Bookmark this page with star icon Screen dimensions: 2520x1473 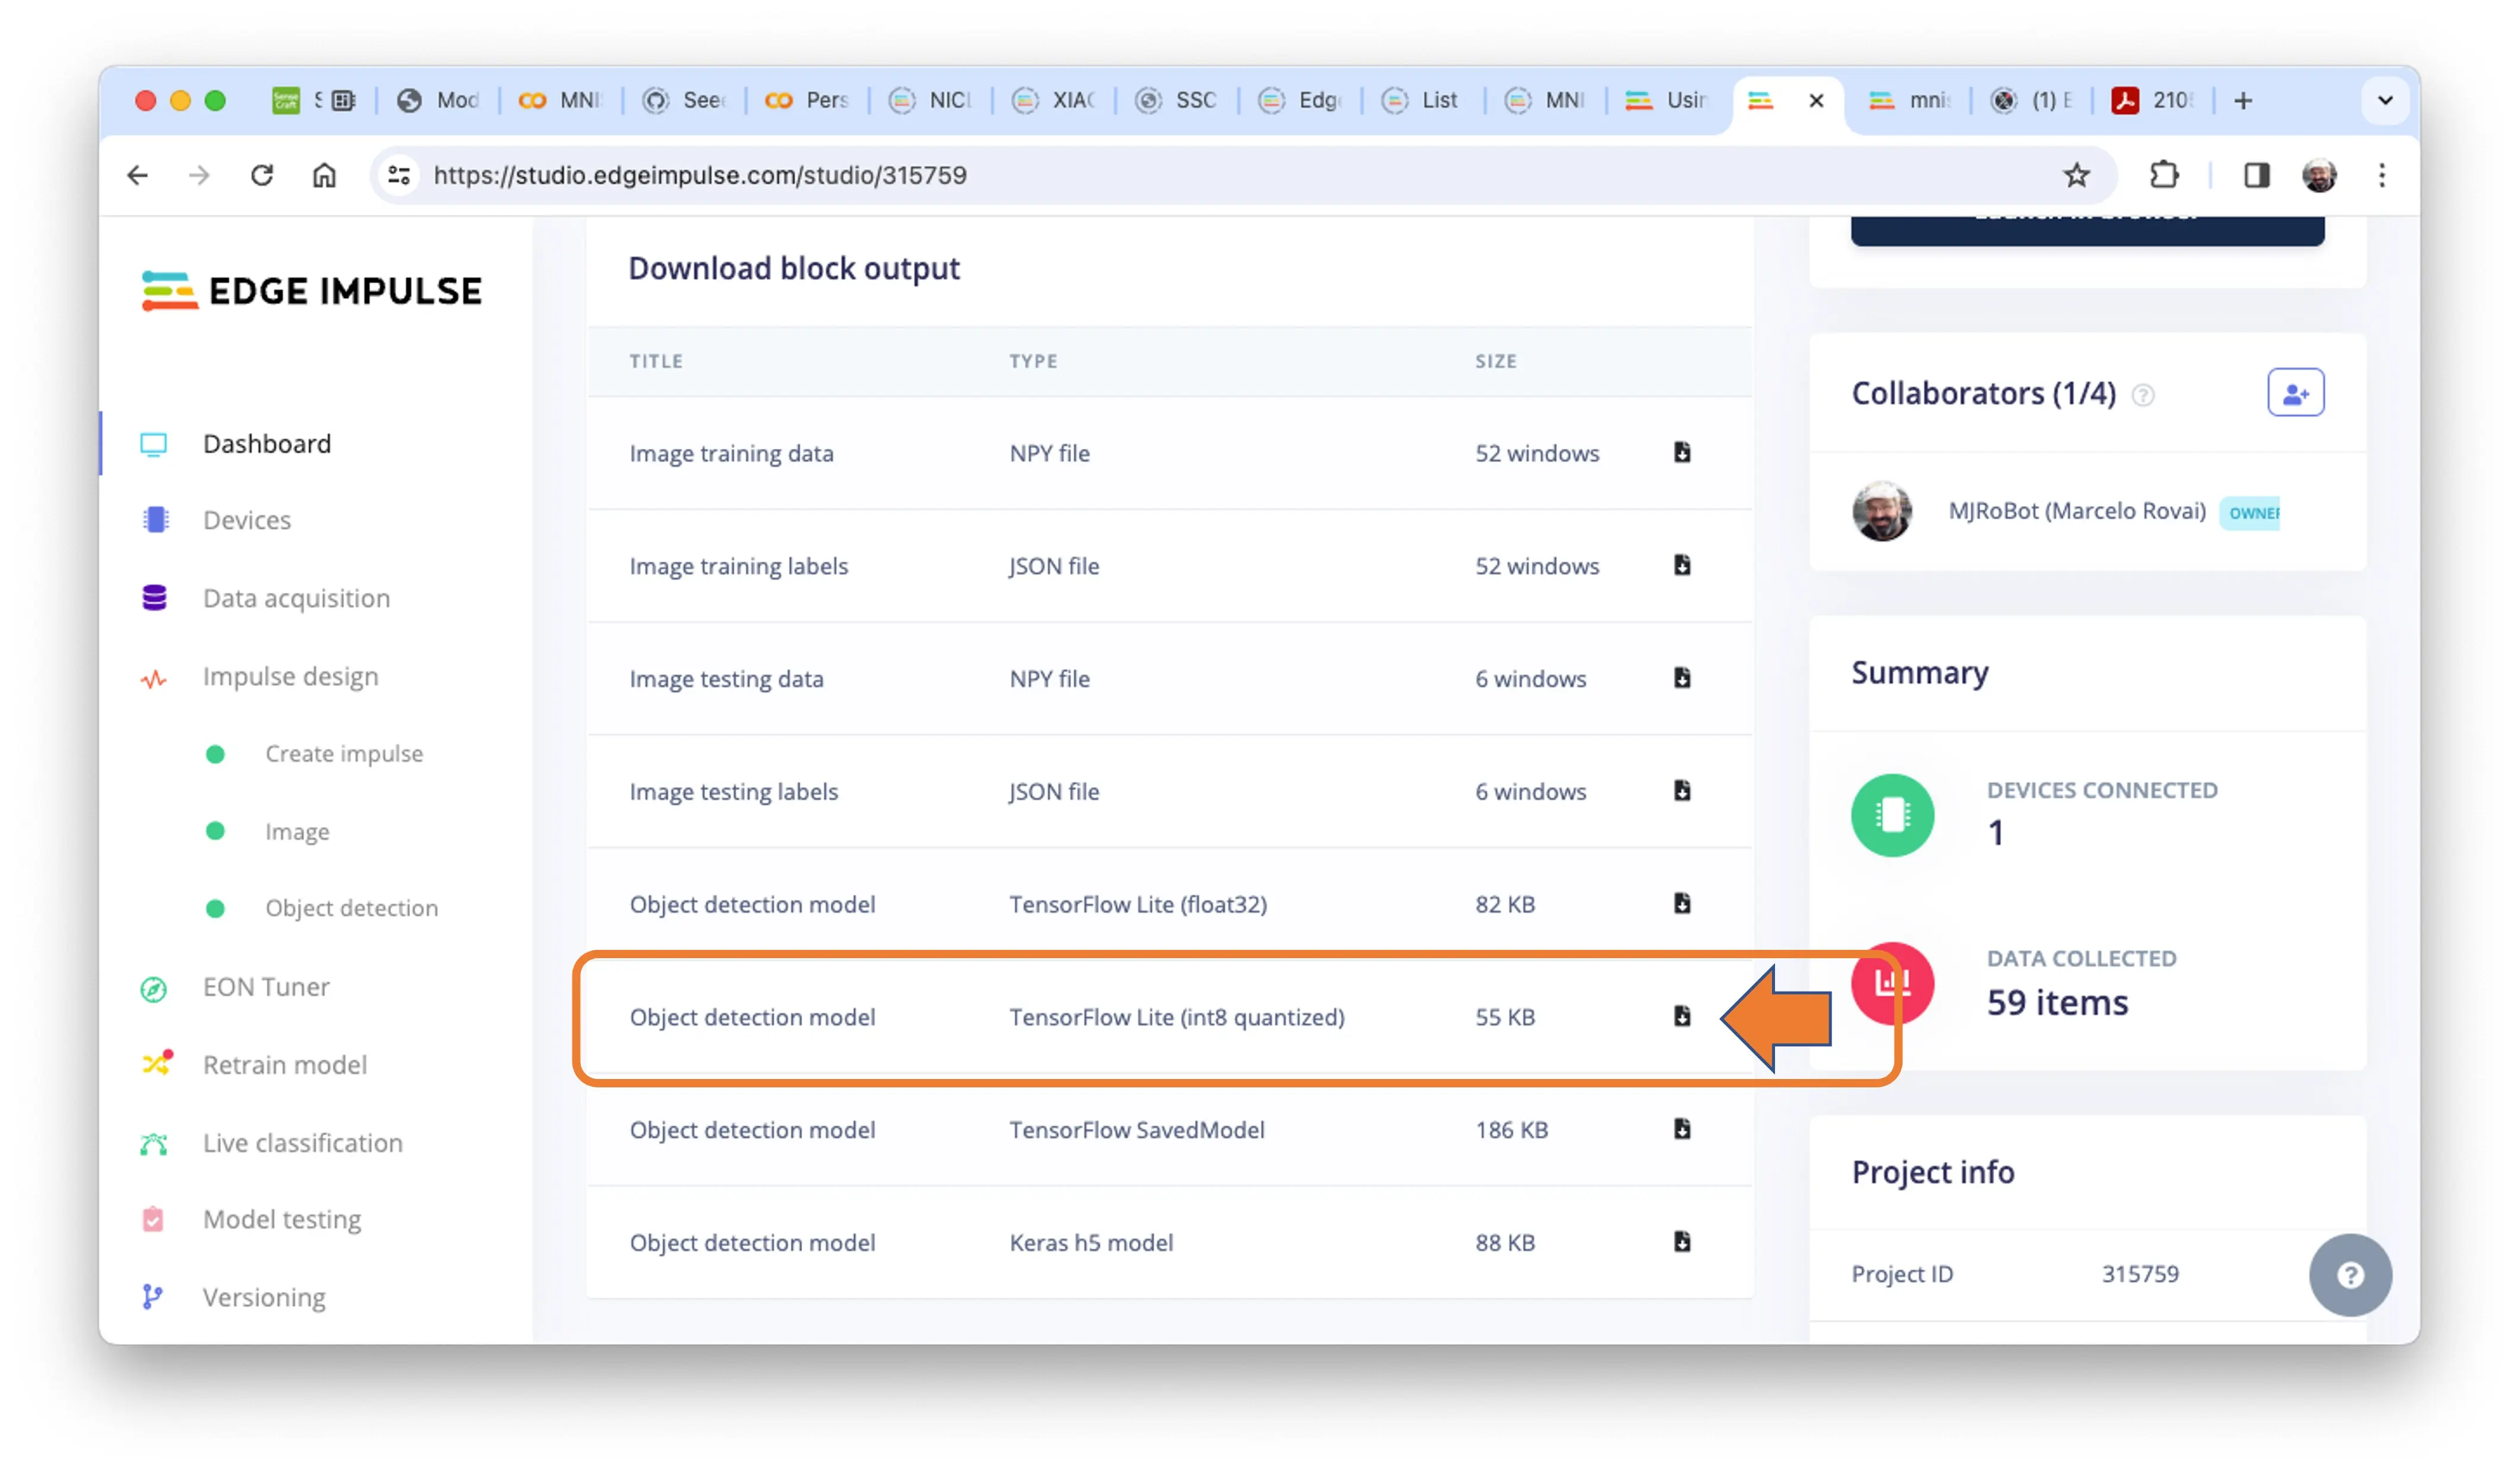(2076, 176)
